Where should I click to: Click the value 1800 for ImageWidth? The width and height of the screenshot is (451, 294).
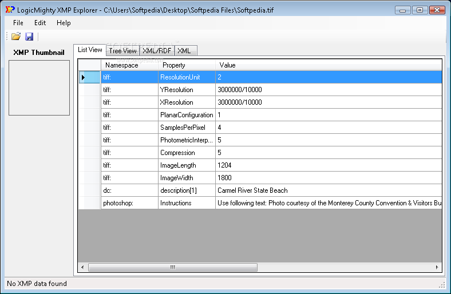pyautogui.click(x=329, y=178)
